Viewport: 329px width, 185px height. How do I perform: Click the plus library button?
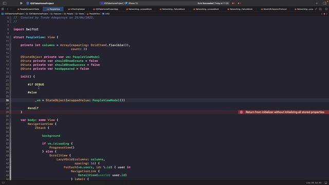tap(317, 3)
